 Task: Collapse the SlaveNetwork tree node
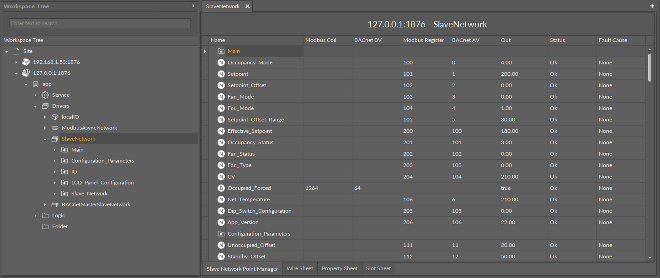(x=45, y=139)
